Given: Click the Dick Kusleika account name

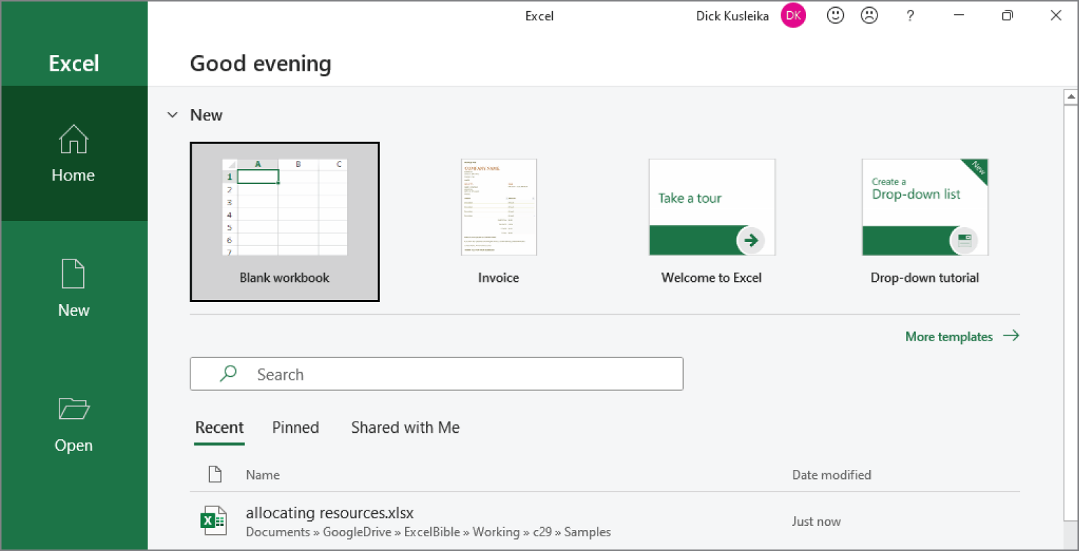Looking at the screenshot, I should pyautogui.click(x=732, y=15).
